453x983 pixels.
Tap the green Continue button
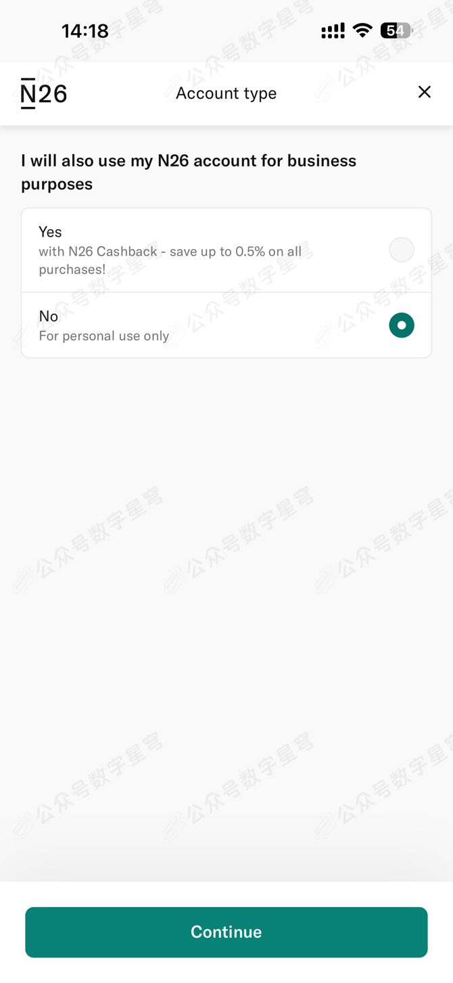226,932
